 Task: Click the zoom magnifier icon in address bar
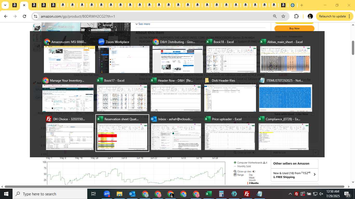pos(275,16)
